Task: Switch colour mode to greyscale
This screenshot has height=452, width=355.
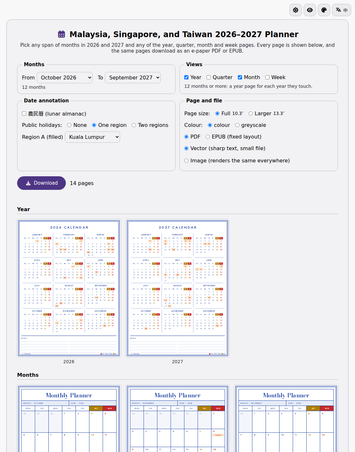Action: [x=238, y=125]
